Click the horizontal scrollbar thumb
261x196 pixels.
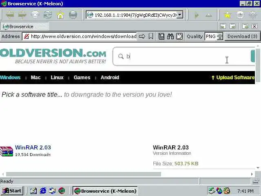pyautogui.click(x=84, y=174)
